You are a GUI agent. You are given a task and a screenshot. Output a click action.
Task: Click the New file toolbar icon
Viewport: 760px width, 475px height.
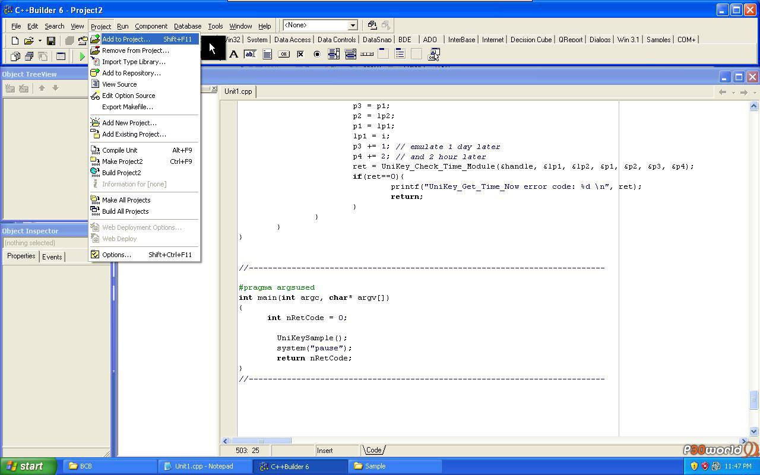pos(15,40)
